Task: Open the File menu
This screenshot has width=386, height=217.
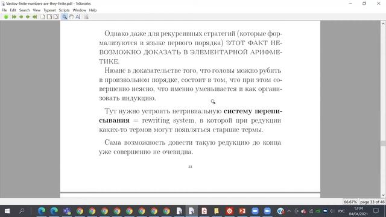Action: point(4,10)
